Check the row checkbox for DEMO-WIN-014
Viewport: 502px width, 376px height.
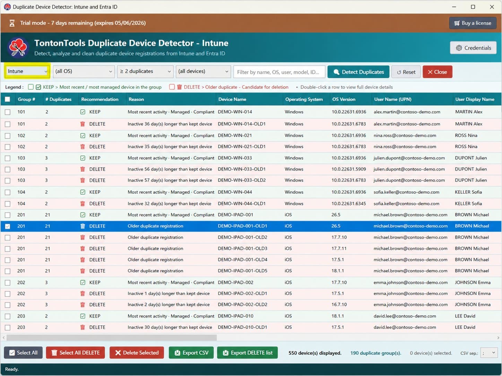pyautogui.click(x=7, y=112)
